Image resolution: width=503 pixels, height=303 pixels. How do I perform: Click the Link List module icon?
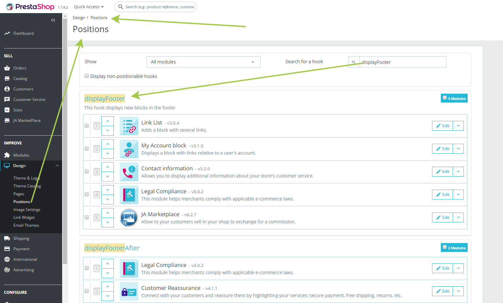coord(129,126)
